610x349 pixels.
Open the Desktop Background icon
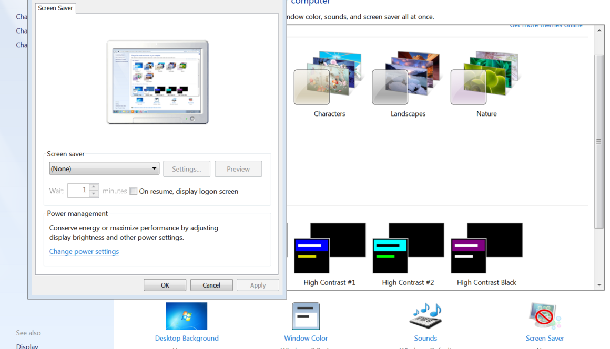pyautogui.click(x=186, y=316)
